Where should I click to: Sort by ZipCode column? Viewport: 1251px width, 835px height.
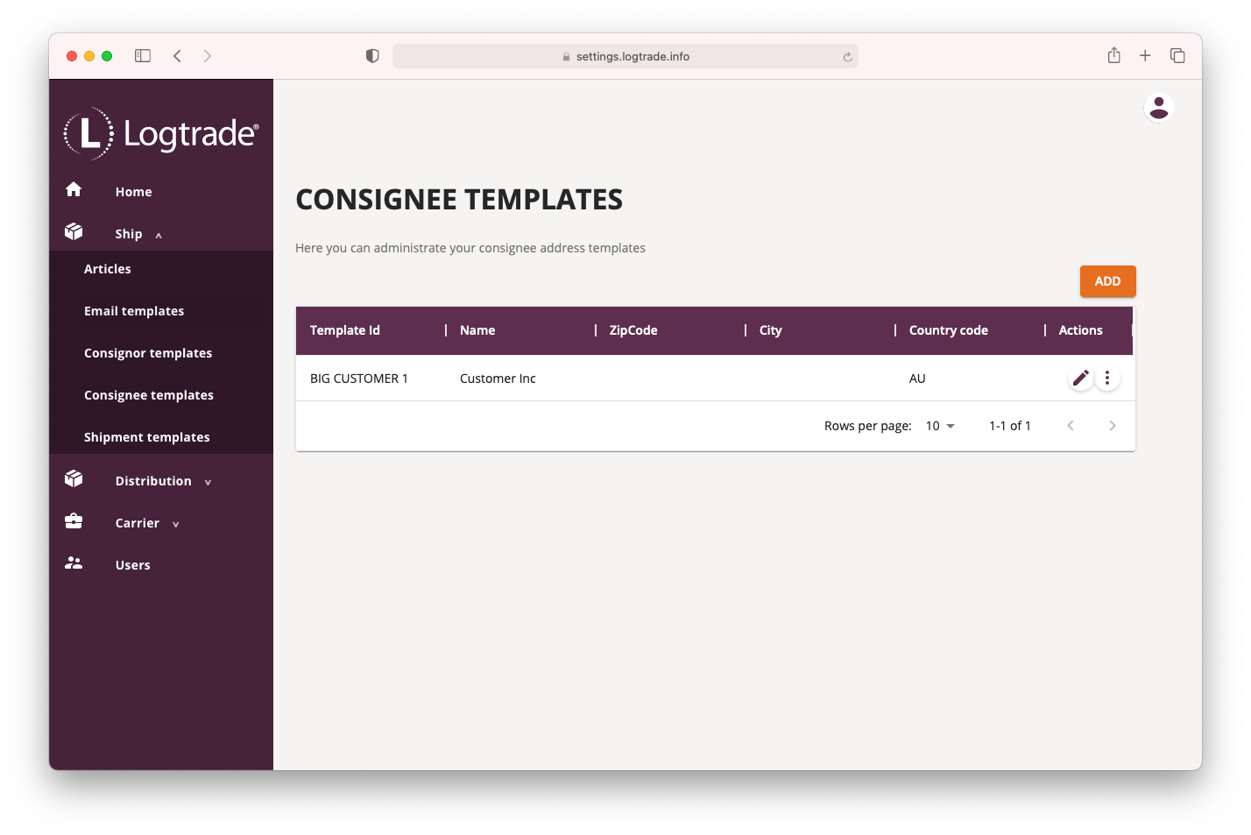coord(633,330)
